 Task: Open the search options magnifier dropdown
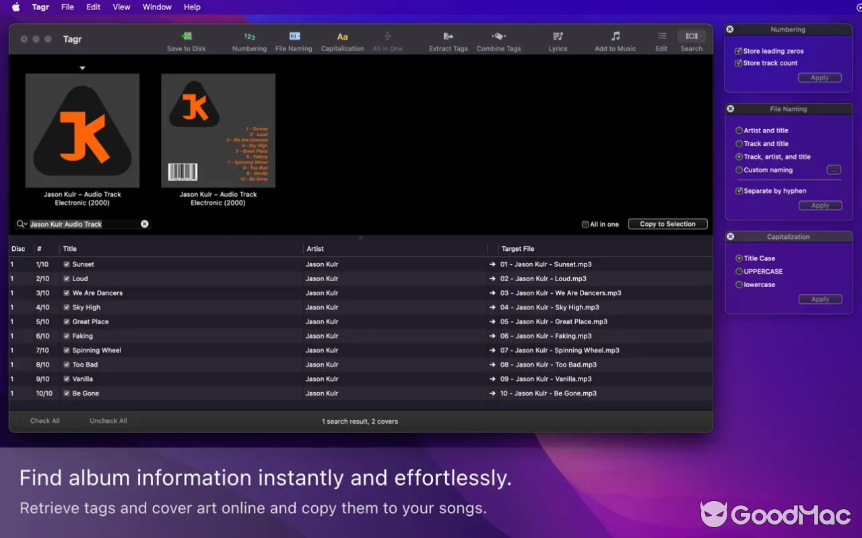[x=22, y=224]
